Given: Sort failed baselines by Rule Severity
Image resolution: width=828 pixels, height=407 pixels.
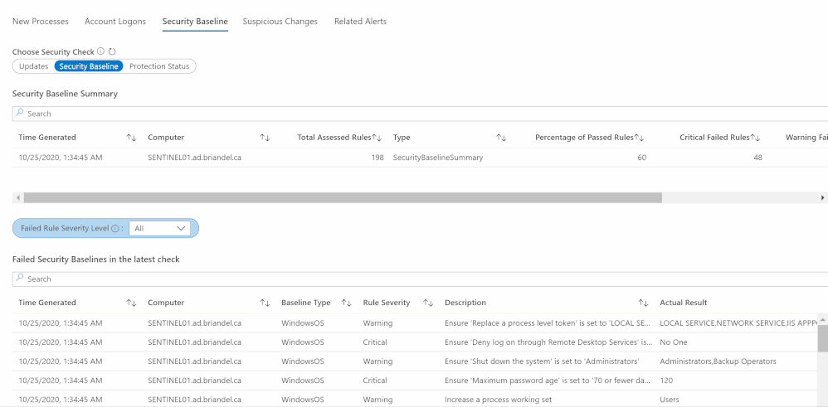Looking at the screenshot, I should pos(428,303).
